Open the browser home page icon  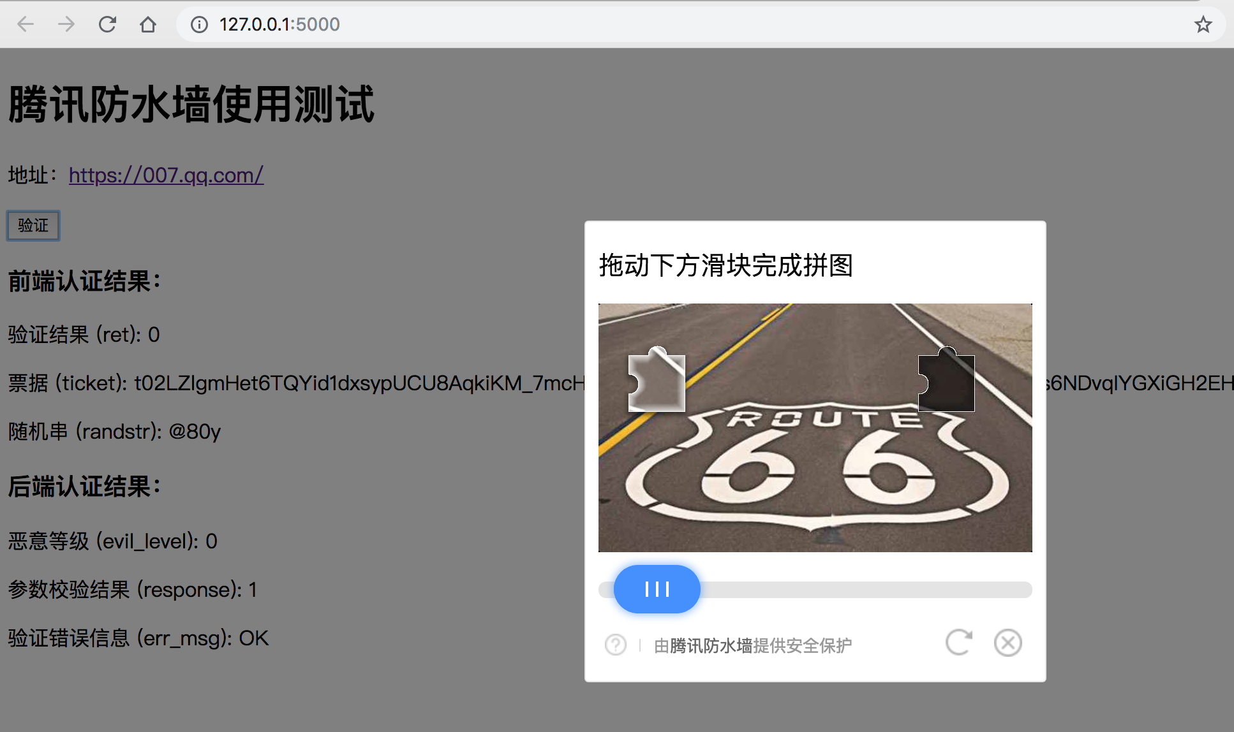148,24
